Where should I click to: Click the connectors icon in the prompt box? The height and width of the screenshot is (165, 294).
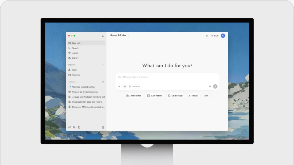coord(124,86)
